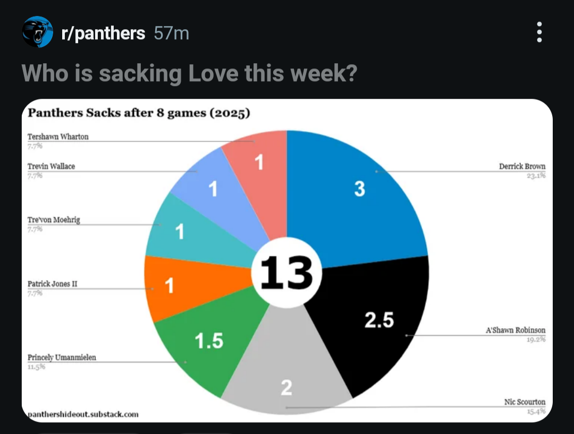This screenshot has width=574, height=434.
Task: Tap the r/panthers subreddit name
Action: 104,33
